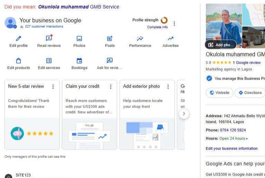Open New 5-star review card menu
The height and width of the screenshot is (178, 265).
(x=53, y=87)
